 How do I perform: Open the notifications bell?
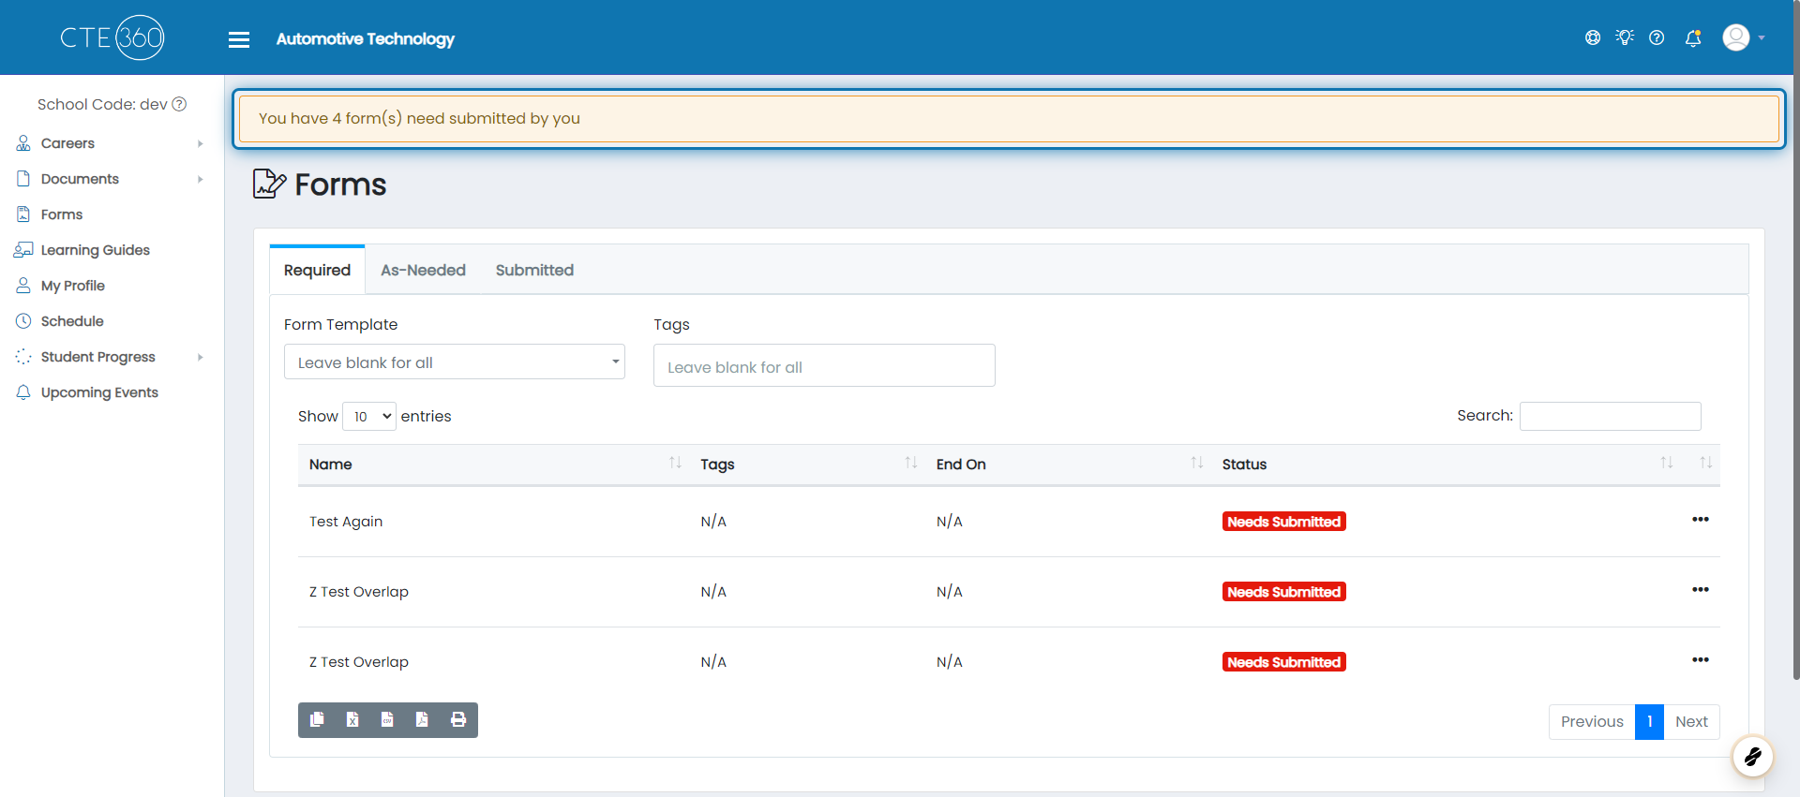pyautogui.click(x=1693, y=37)
